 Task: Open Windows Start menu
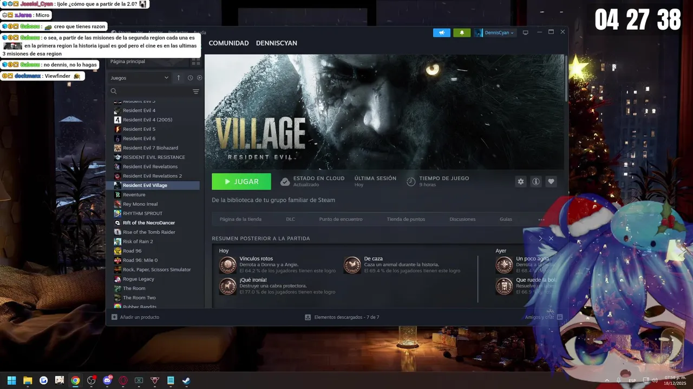[x=11, y=380]
